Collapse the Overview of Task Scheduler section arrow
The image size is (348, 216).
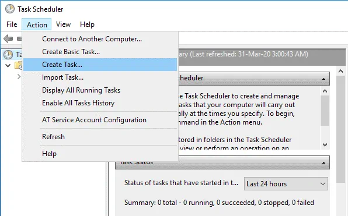pos(324,79)
